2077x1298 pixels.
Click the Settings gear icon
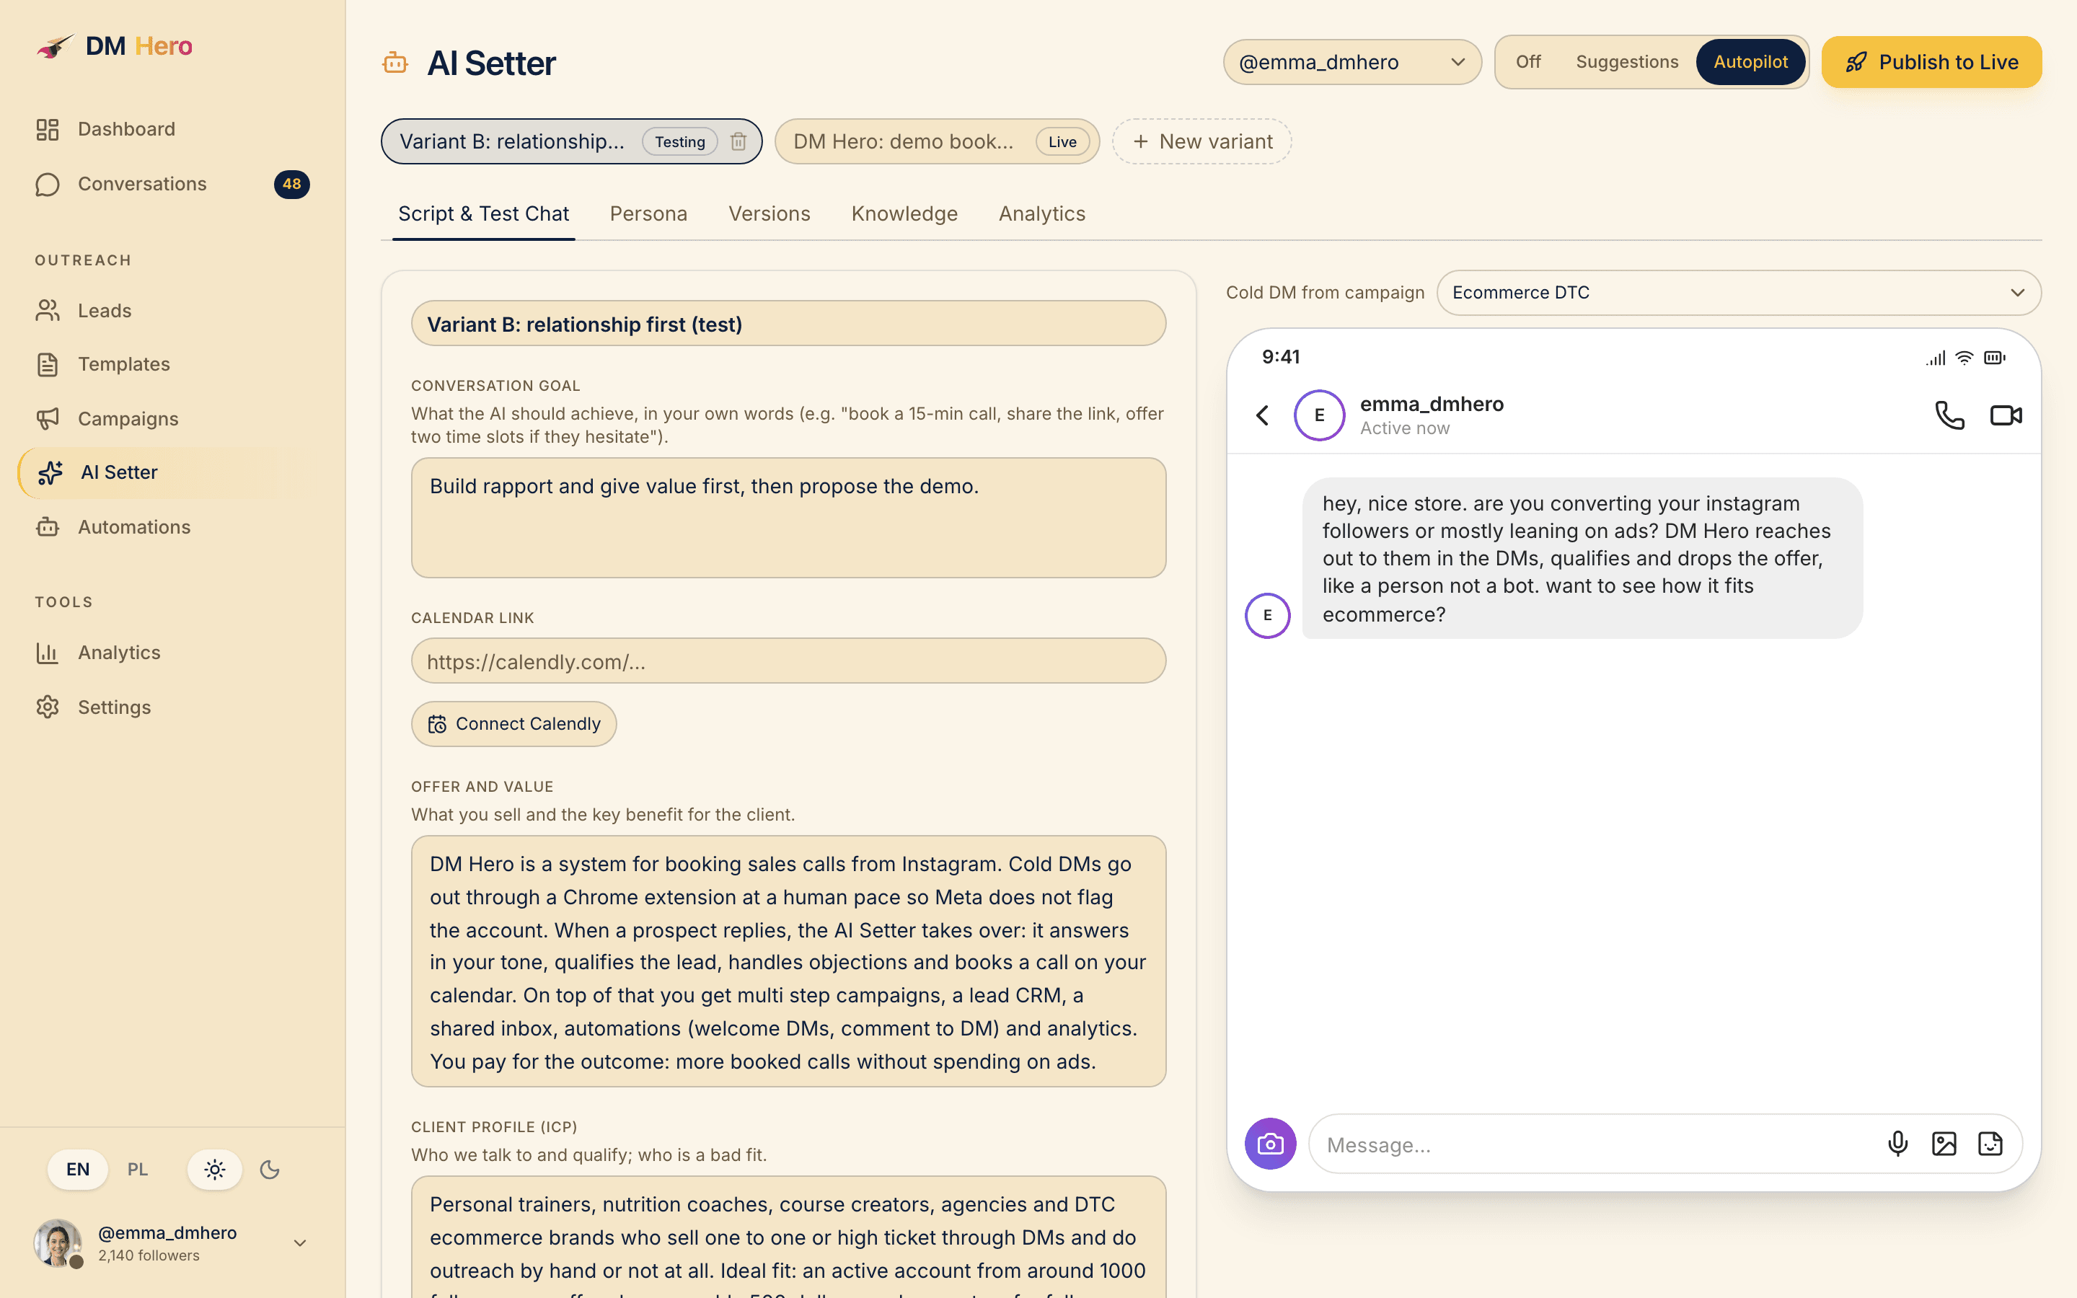point(47,707)
